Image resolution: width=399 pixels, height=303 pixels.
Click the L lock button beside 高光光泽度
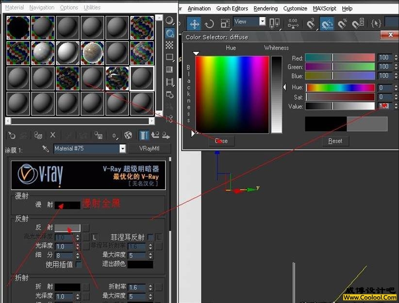click(x=95, y=237)
